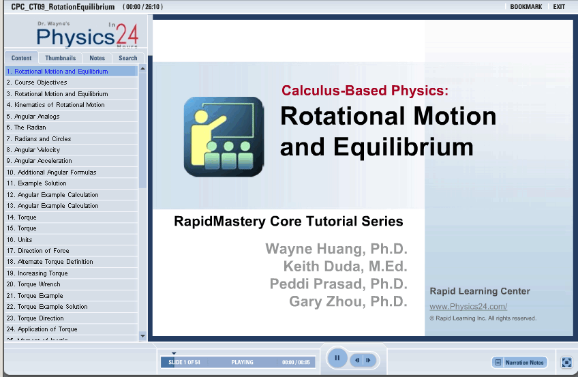Screen dimensions: 578x377
Task: Open the slide selector dropdown triangle
Action: pyautogui.click(x=174, y=353)
